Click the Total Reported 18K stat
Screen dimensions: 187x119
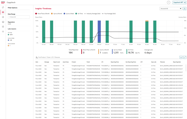pyautogui.click(x=73, y=51)
